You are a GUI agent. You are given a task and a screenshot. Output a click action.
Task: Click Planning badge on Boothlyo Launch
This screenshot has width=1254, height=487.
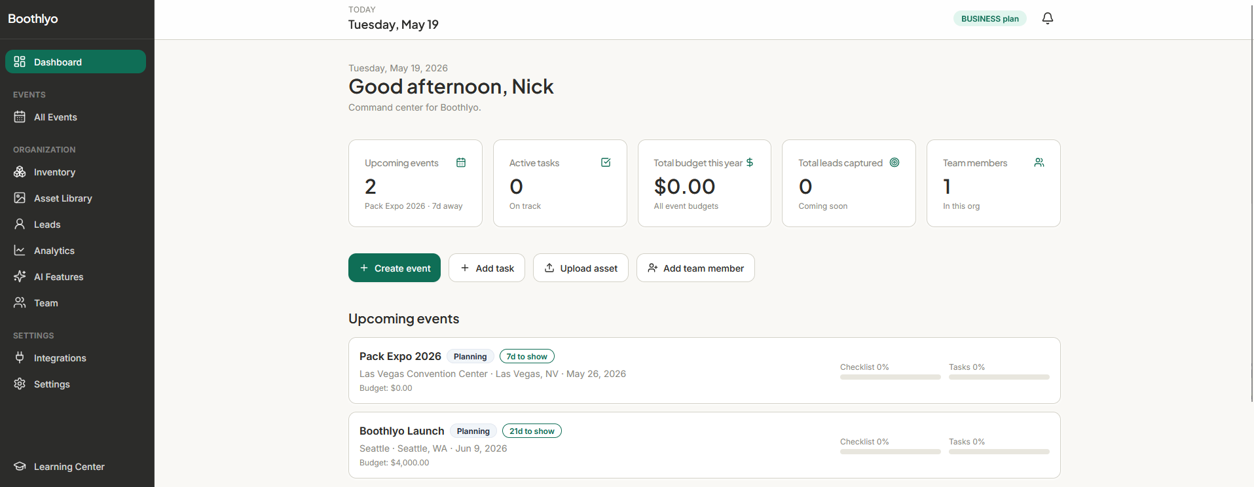click(473, 431)
